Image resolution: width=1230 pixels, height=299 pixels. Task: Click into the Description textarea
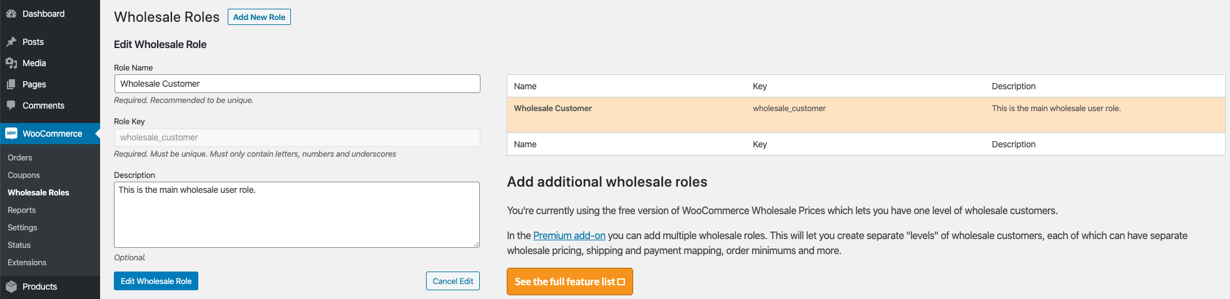[297, 215]
